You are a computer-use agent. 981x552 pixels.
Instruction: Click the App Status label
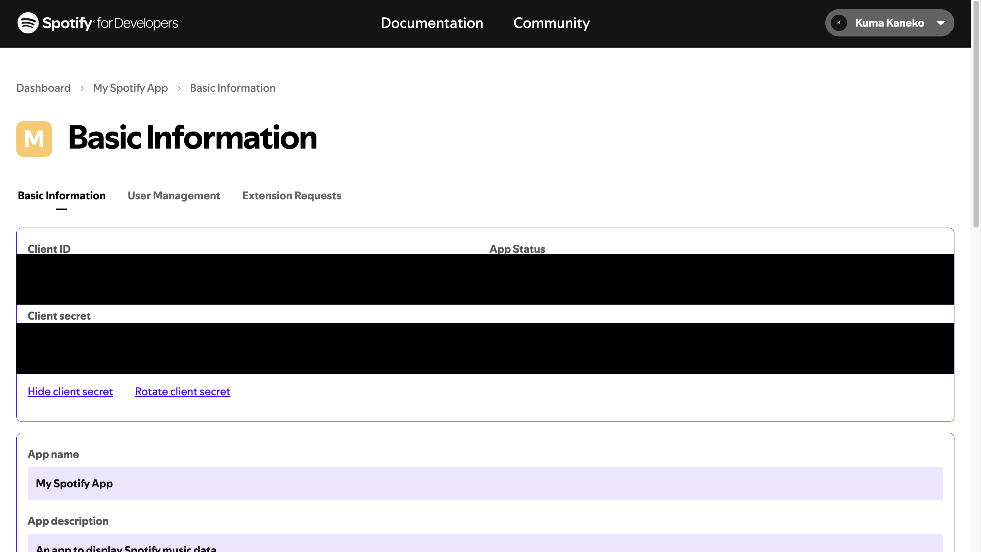[x=517, y=249]
